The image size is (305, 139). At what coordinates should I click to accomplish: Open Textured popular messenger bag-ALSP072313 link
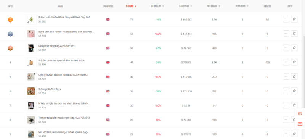64,118
